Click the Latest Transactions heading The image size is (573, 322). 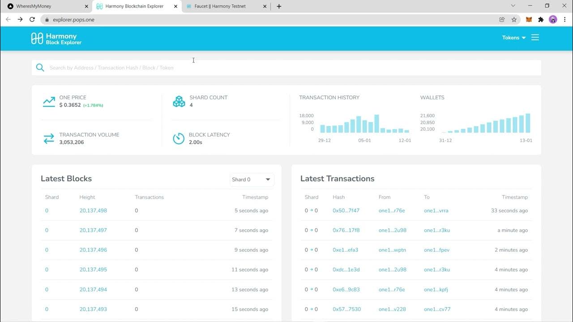(337, 178)
